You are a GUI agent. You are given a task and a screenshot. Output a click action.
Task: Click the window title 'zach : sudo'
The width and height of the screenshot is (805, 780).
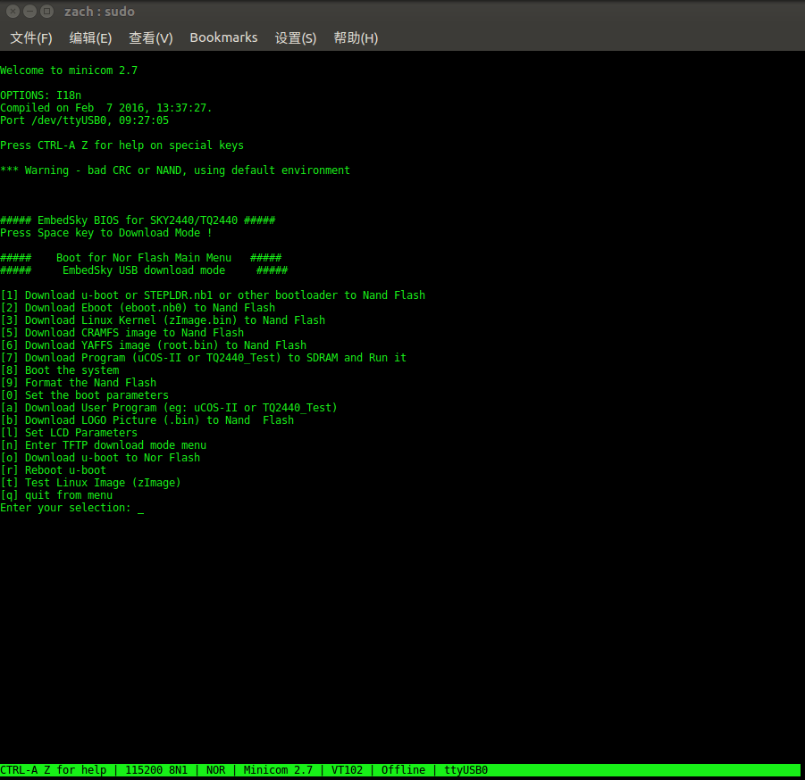pyautogui.click(x=99, y=12)
